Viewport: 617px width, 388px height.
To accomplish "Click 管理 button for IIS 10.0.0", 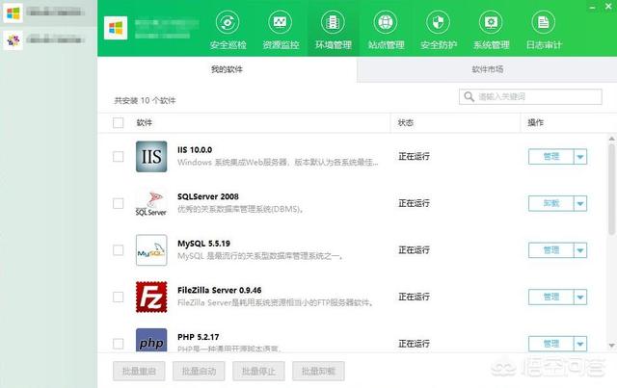I will (x=550, y=157).
